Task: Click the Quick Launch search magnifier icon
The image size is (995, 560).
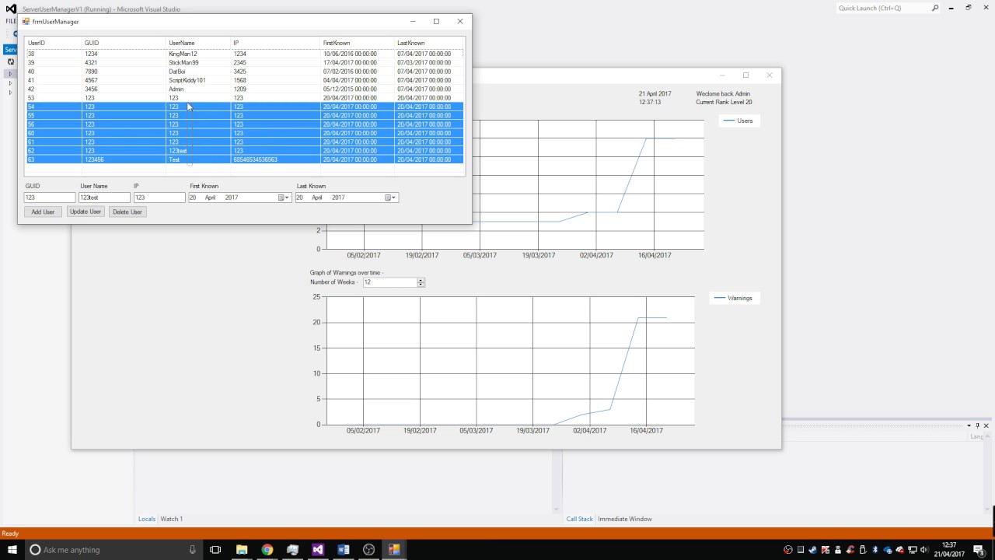Action: coord(935,8)
